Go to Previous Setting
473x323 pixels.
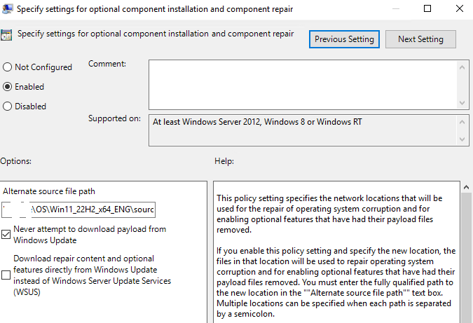[344, 39]
